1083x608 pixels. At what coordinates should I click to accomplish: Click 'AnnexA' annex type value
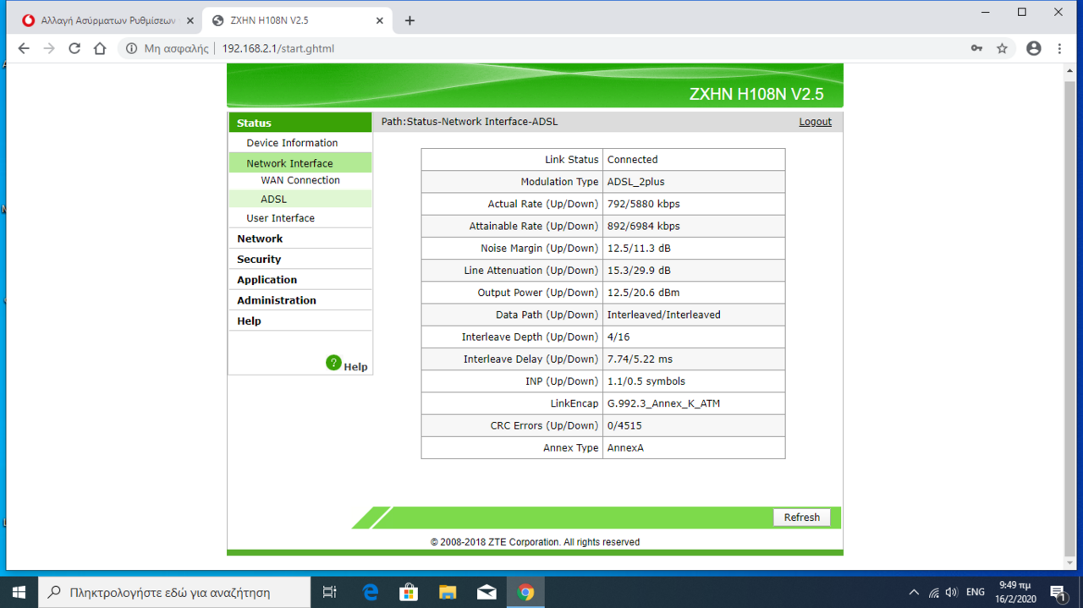point(625,447)
